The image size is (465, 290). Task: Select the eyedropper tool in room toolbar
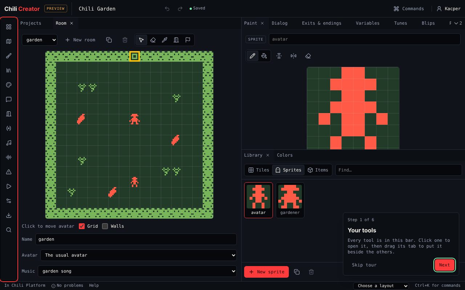165,40
